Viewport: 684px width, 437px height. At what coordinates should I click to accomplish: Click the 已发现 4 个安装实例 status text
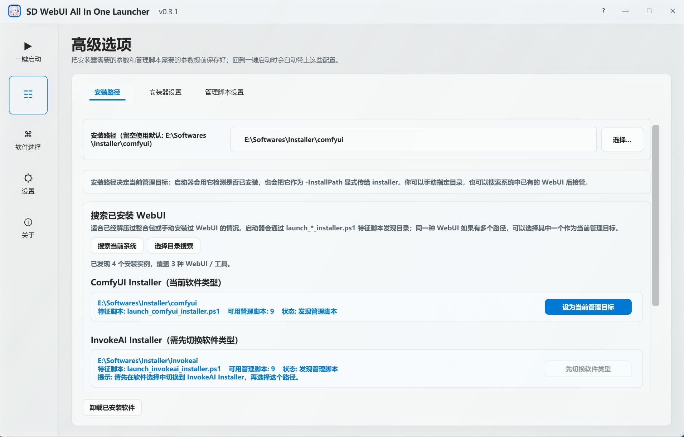click(161, 264)
